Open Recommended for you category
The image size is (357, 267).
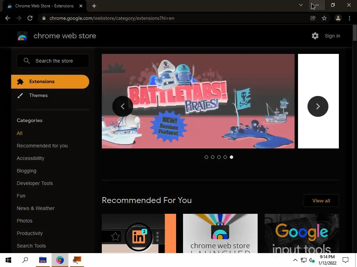pos(42,146)
